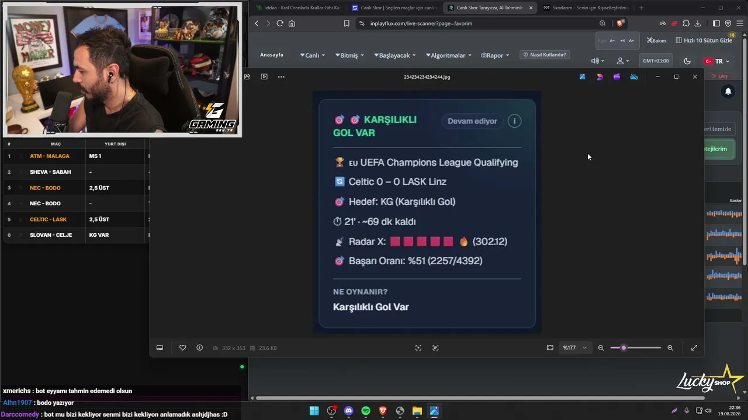Screen dimensions: 748x420
Task: Share the image in Photos viewer
Action: (x=247, y=76)
